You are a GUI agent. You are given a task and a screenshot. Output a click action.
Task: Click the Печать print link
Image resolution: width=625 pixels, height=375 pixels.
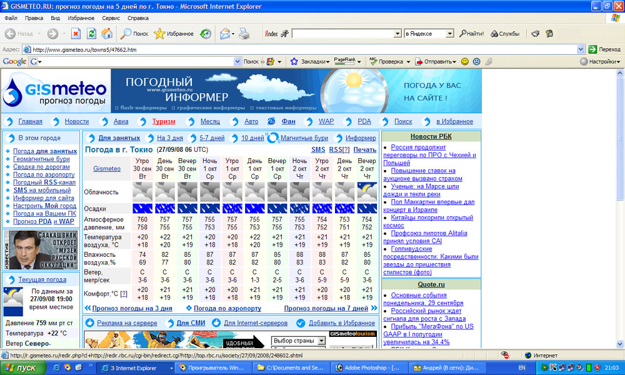(x=365, y=150)
